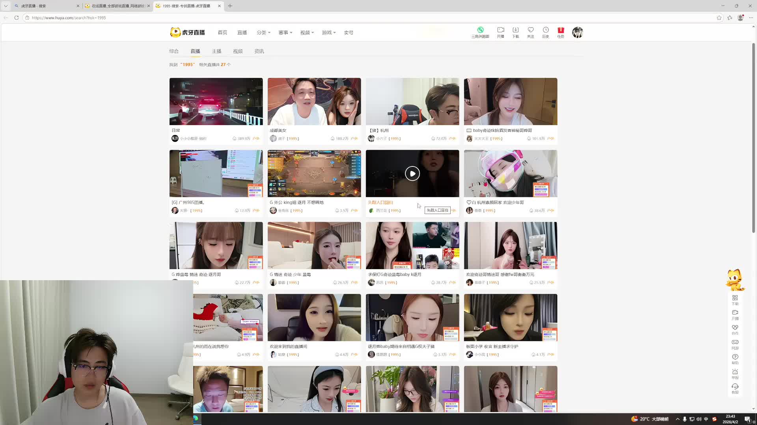This screenshot has height=425, width=757.
Task: Click 客服 headset icon in right sidebar
Action: click(735, 387)
